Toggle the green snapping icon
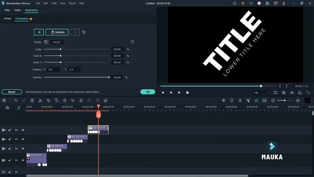The height and width of the screenshot is (177, 314). [256, 100]
